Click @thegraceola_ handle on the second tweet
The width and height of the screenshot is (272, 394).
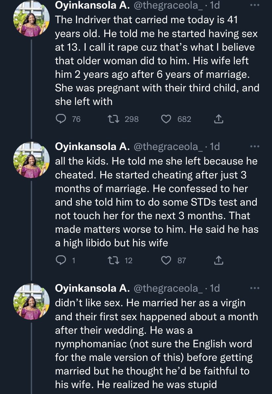tap(168, 147)
